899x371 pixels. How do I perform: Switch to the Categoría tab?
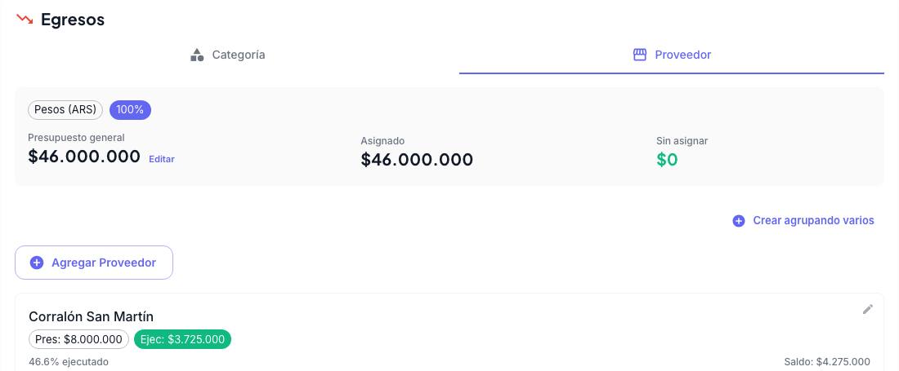228,55
